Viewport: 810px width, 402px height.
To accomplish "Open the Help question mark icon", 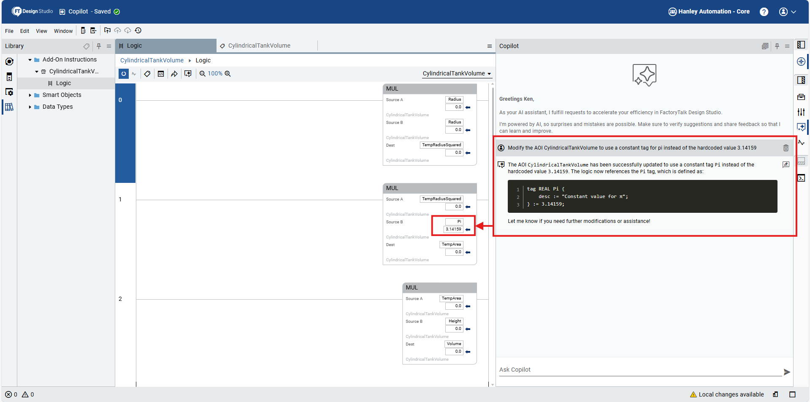I will (764, 12).
